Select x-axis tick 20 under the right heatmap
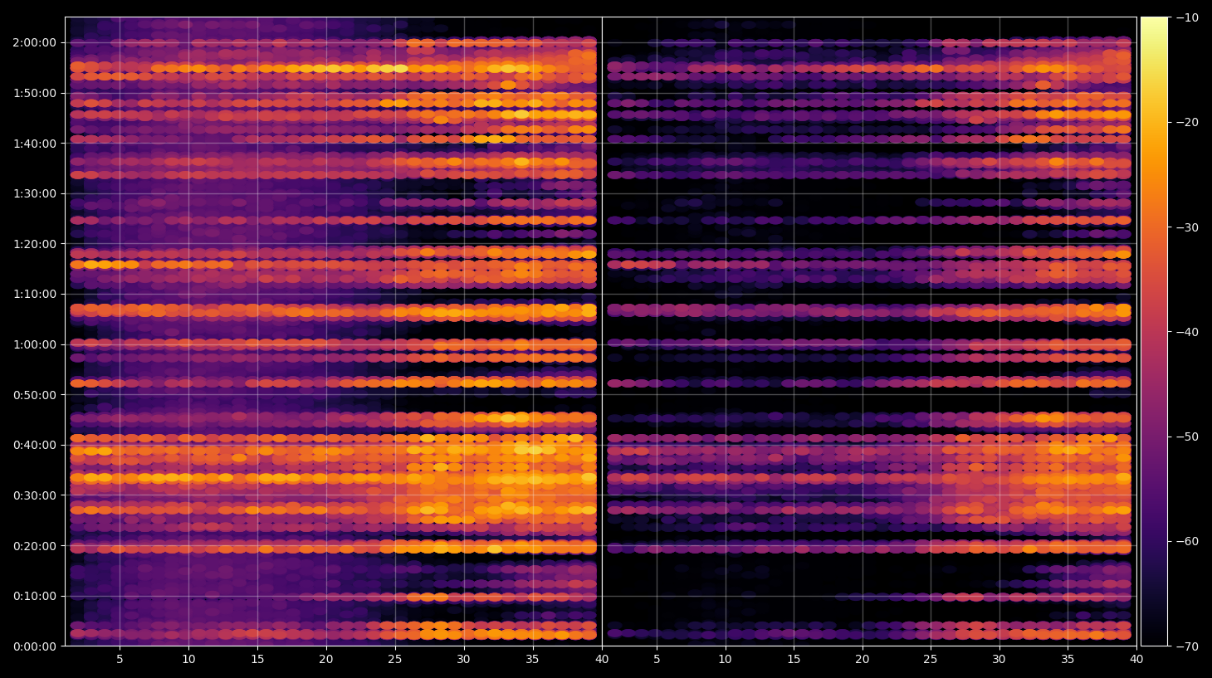1212x678 pixels. click(x=863, y=660)
